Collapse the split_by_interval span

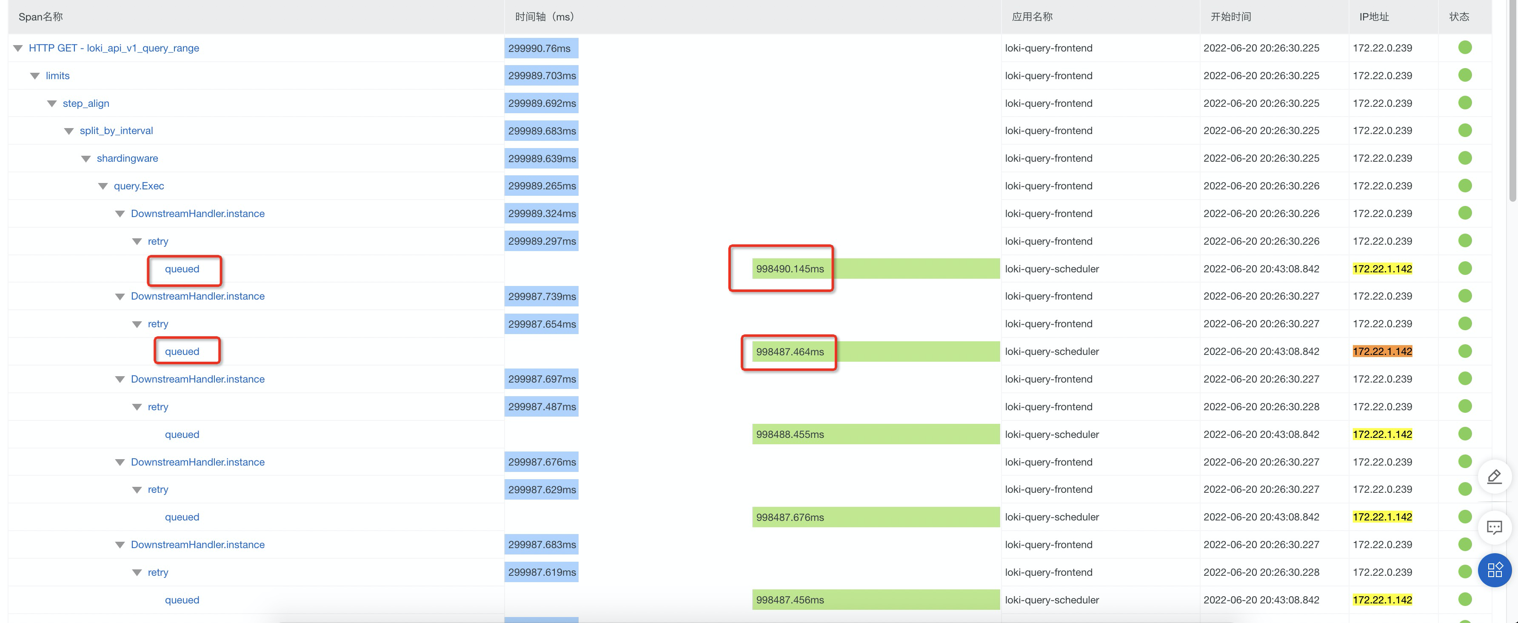tap(68, 130)
